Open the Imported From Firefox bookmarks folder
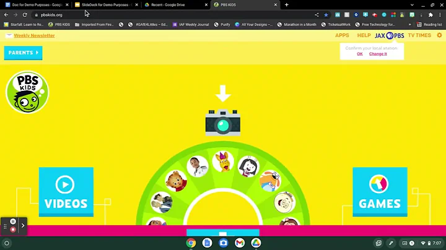 click(94, 25)
